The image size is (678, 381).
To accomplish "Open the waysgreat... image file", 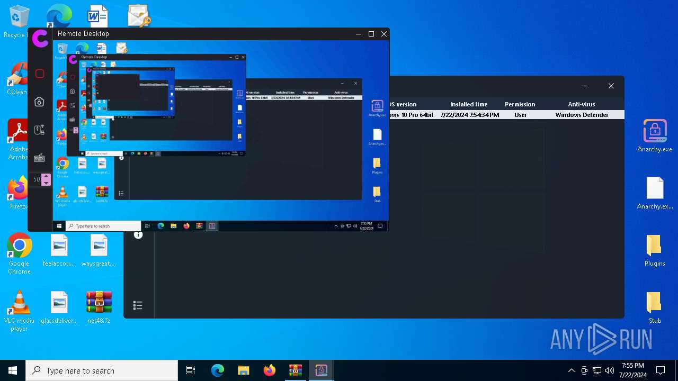I will 99,250.
